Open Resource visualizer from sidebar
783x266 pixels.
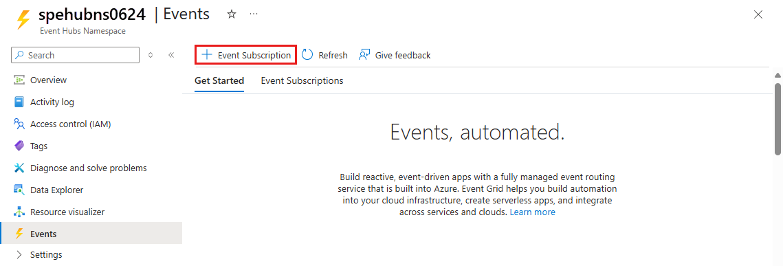tap(19, 212)
